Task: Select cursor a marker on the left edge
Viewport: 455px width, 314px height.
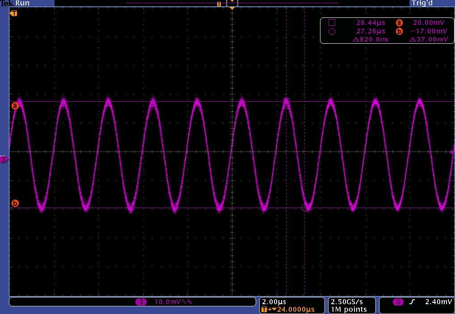Action: click(x=15, y=106)
